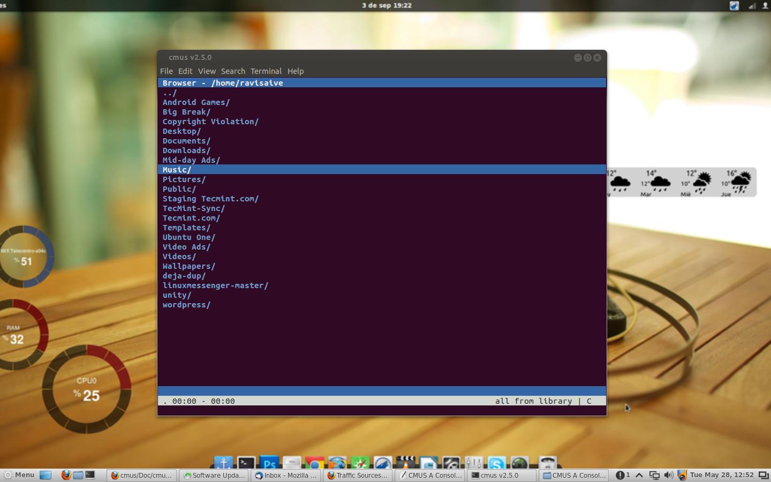Screen dimensions: 771x482
Task: Open the Photoshop icon in the dock
Action: point(269,463)
